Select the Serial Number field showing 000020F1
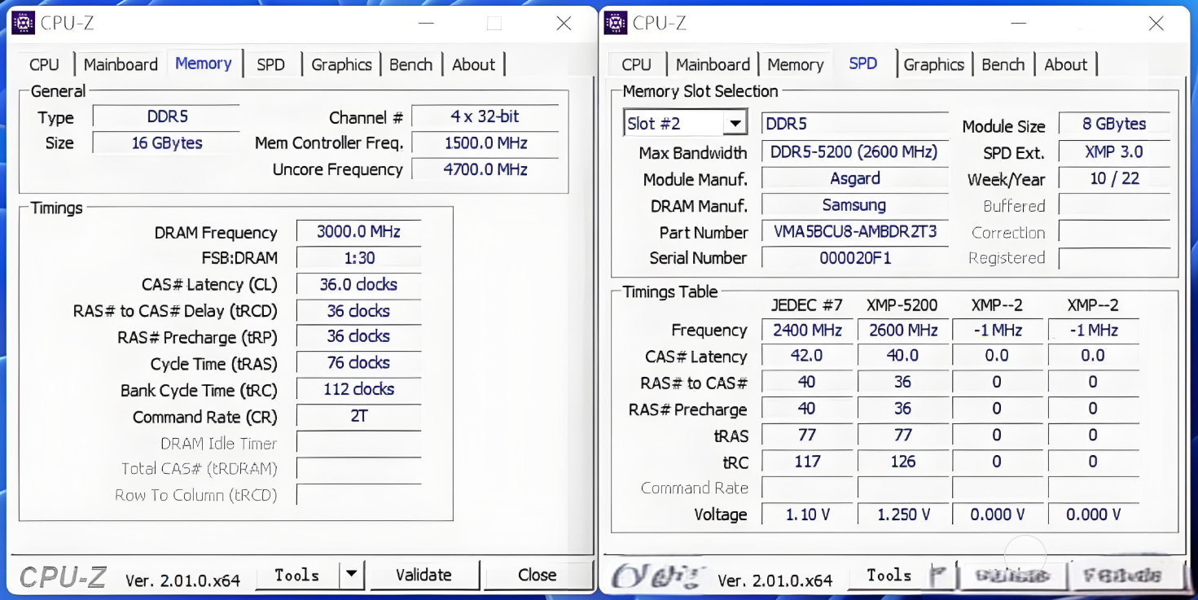Image resolution: width=1198 pixels, height=600 pixels. click(x=854, y=258)
